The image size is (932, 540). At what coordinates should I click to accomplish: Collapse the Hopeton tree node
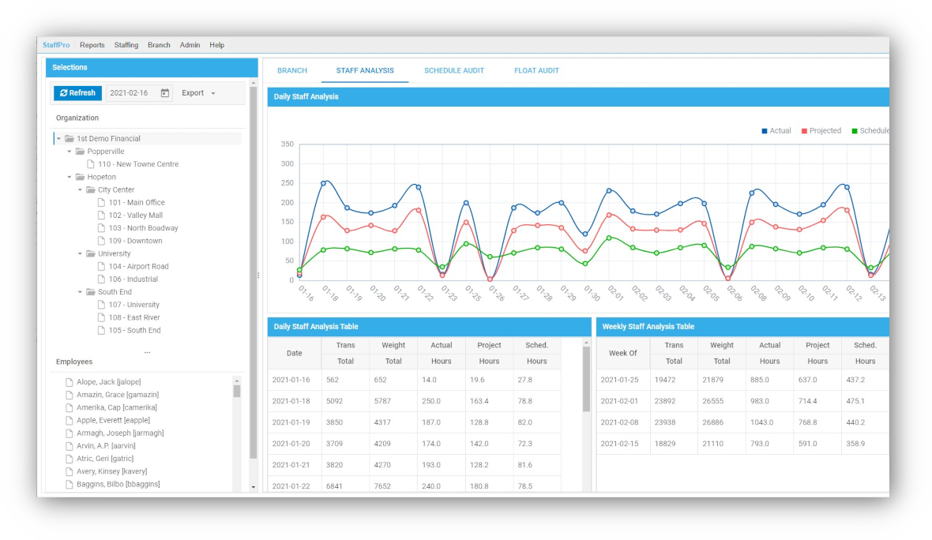70,178
